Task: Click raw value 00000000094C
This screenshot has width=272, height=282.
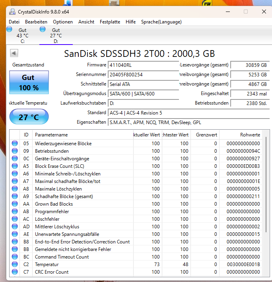Action: [243, 151]
